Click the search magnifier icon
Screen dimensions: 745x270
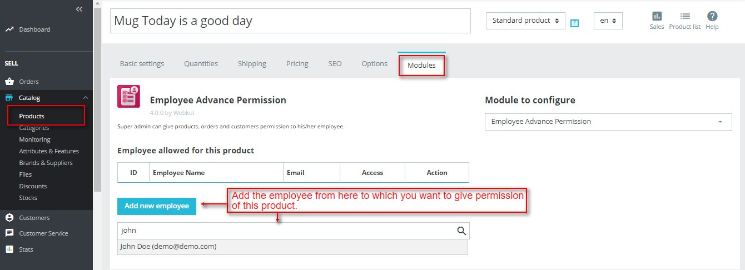pos(461,231)
